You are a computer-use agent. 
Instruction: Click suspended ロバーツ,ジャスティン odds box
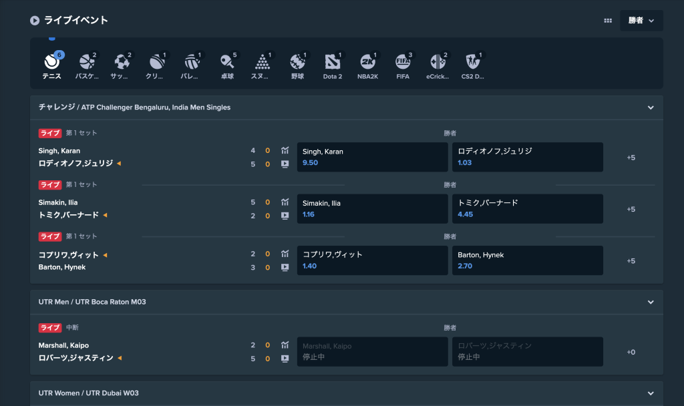(528, 351)
